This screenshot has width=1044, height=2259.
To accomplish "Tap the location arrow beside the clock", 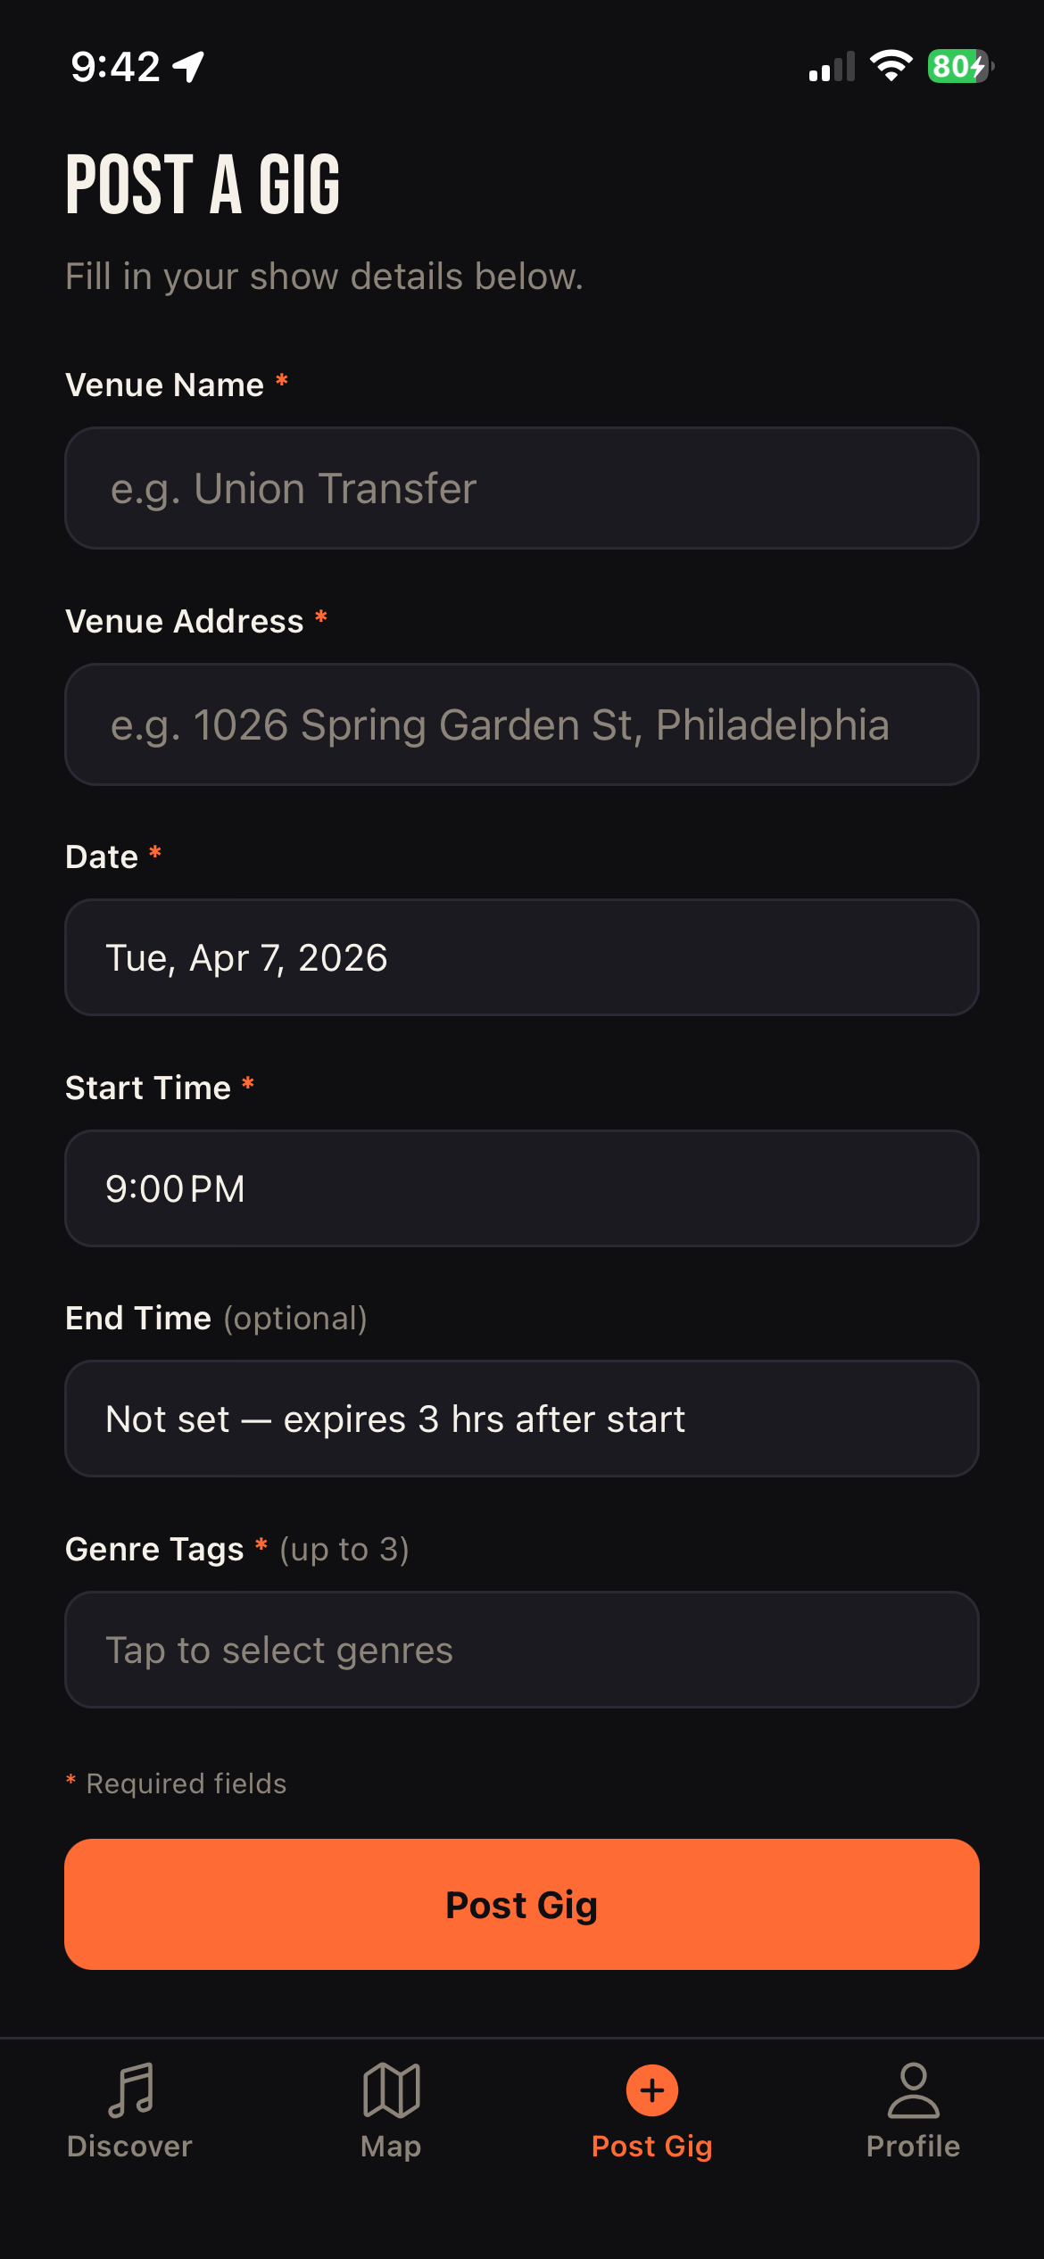I will (188, 66).
